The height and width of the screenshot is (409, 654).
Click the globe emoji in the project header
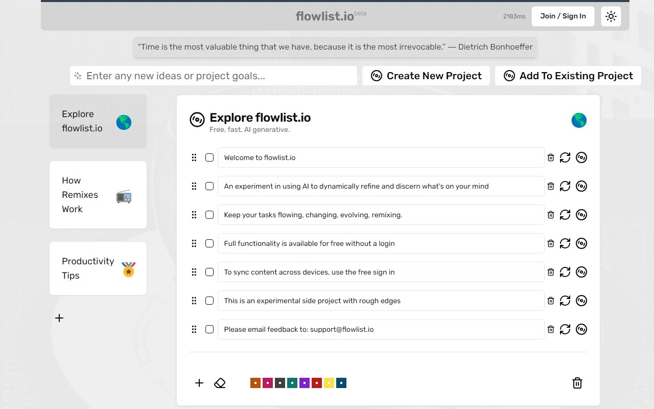coord(579,121)
